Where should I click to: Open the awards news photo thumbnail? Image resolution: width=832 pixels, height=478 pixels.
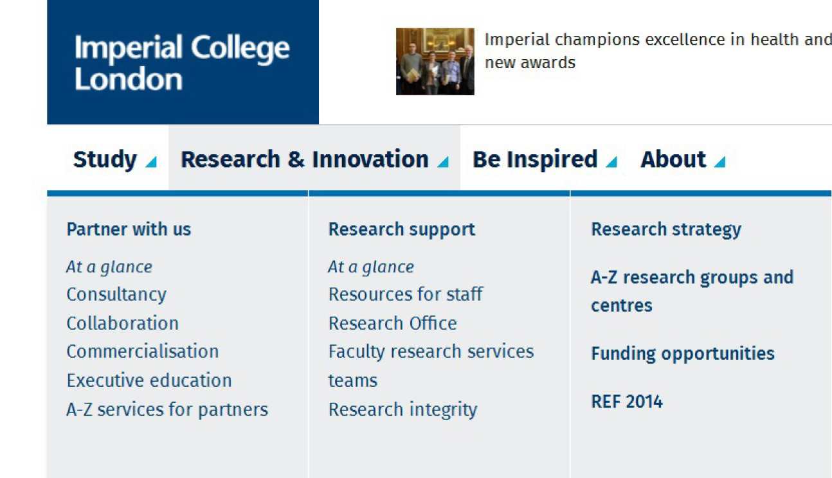pyautogui.click(x=435, y=62)
